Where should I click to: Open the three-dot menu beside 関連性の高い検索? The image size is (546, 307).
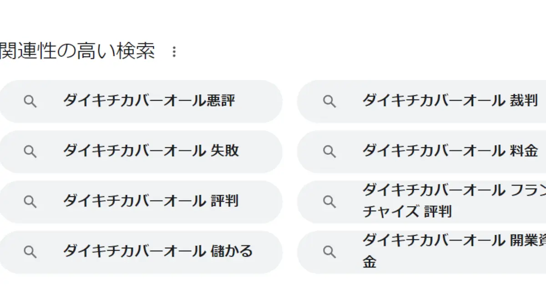pyautogui.click(x=174, y=52)
